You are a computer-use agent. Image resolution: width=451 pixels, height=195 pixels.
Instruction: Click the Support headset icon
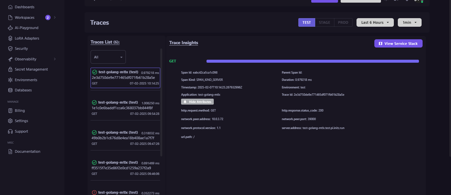pos(10,131)
